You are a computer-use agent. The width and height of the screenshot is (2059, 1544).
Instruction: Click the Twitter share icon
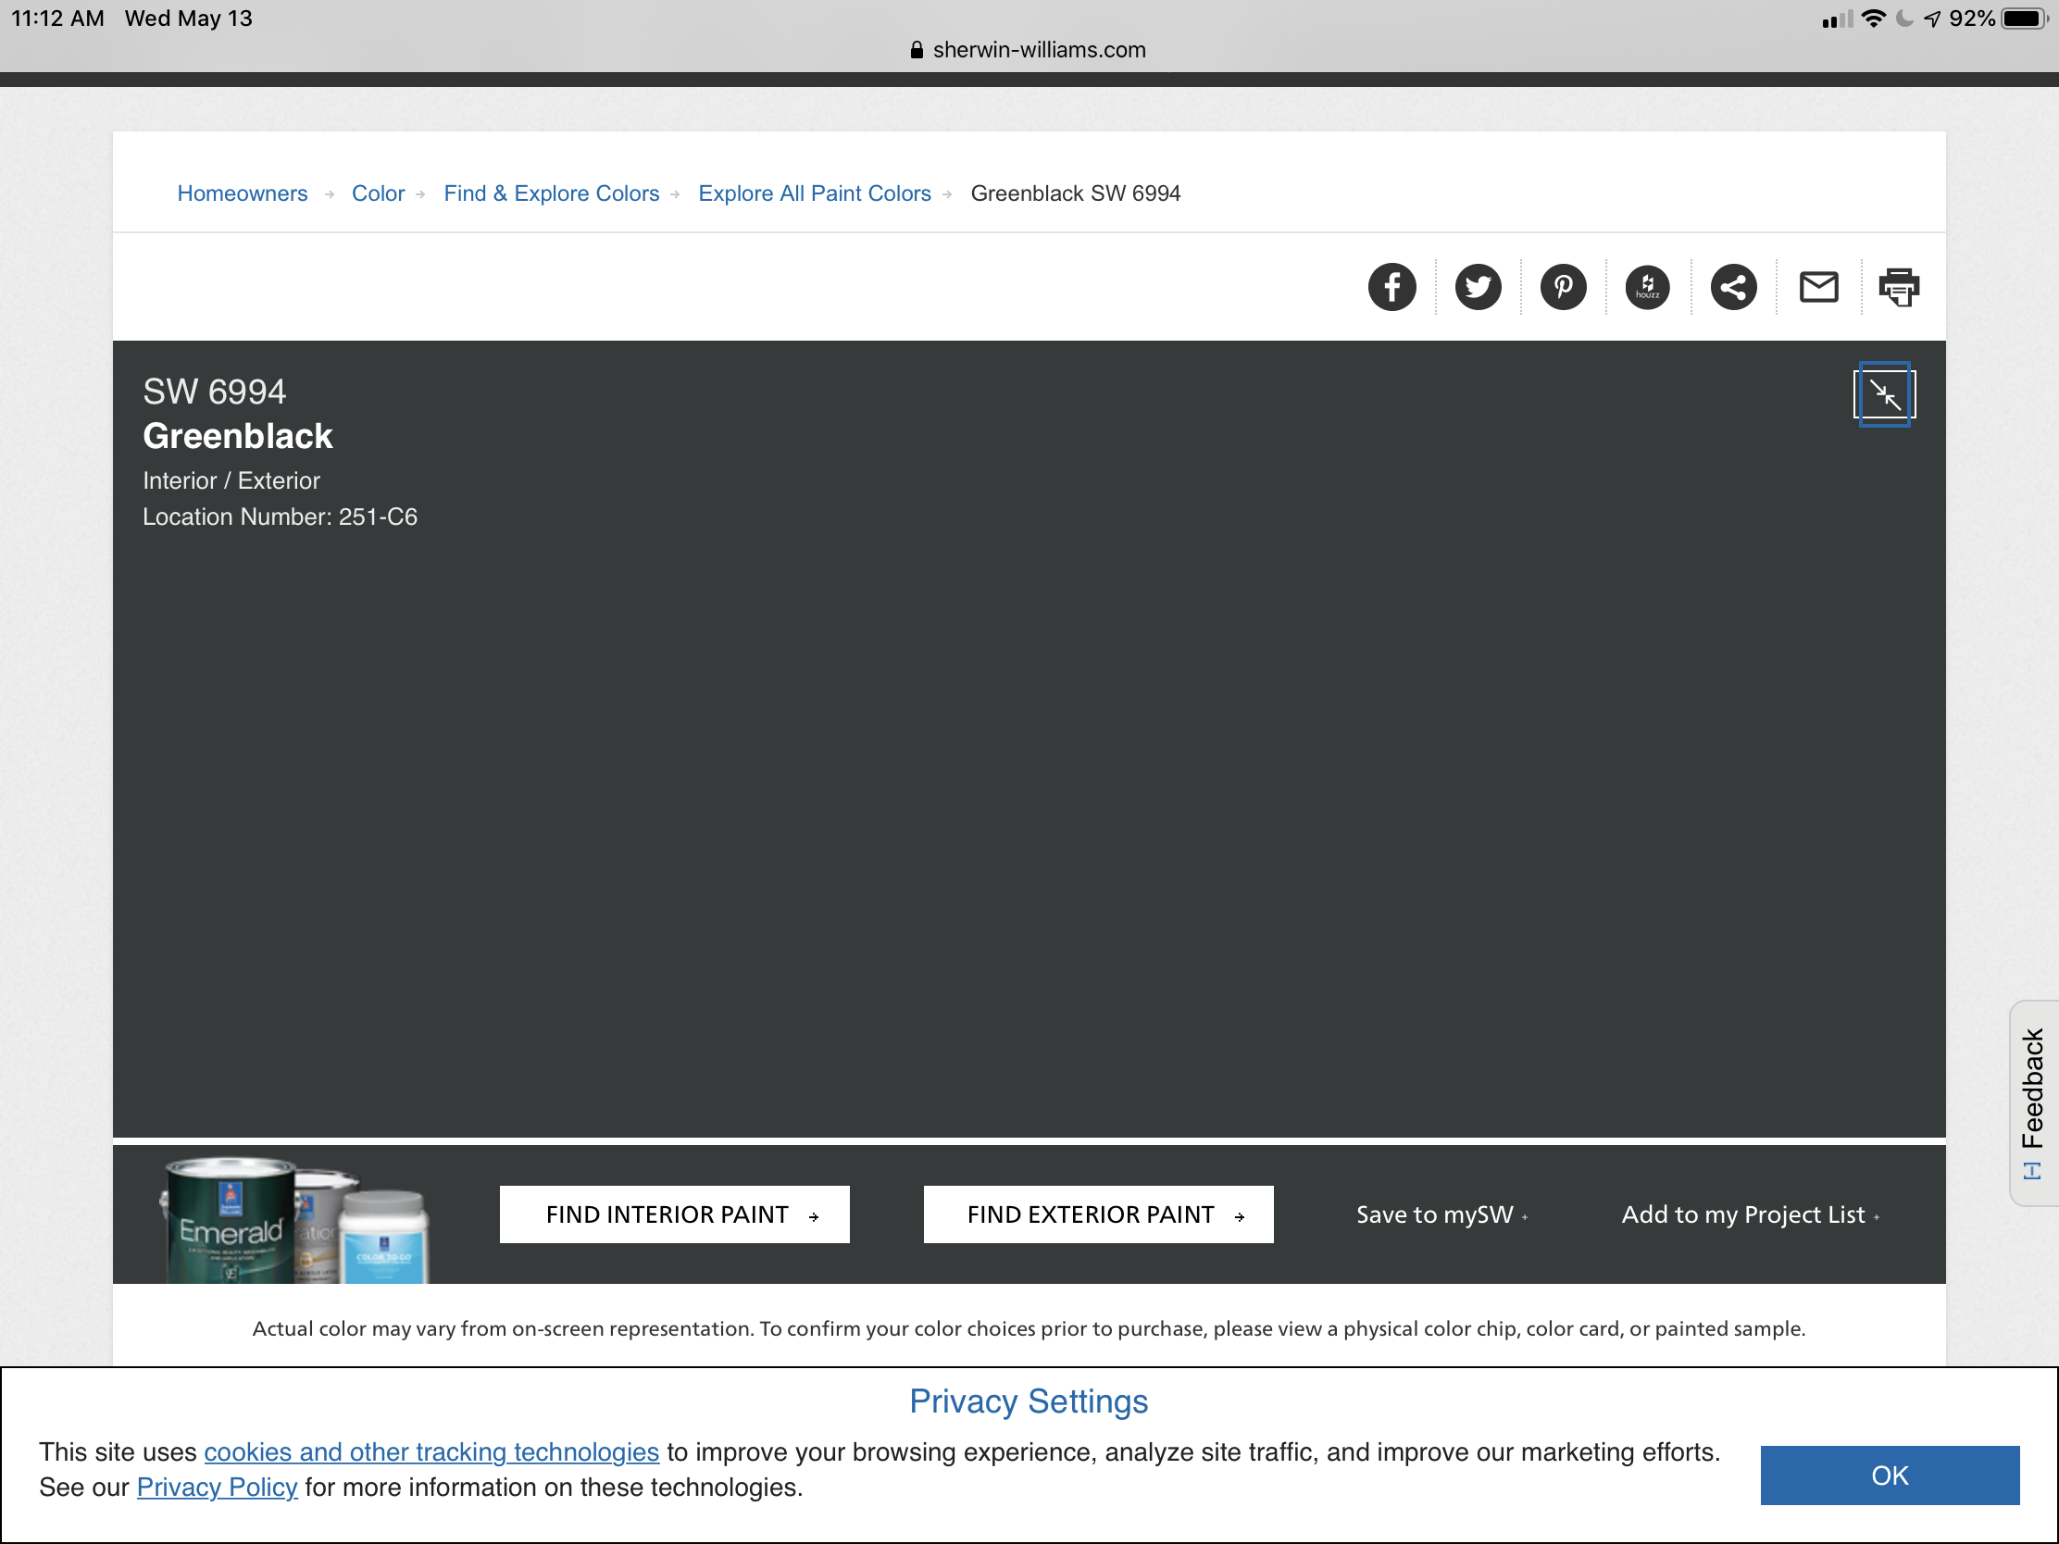pyautogui.click(x=1478, y=287)
